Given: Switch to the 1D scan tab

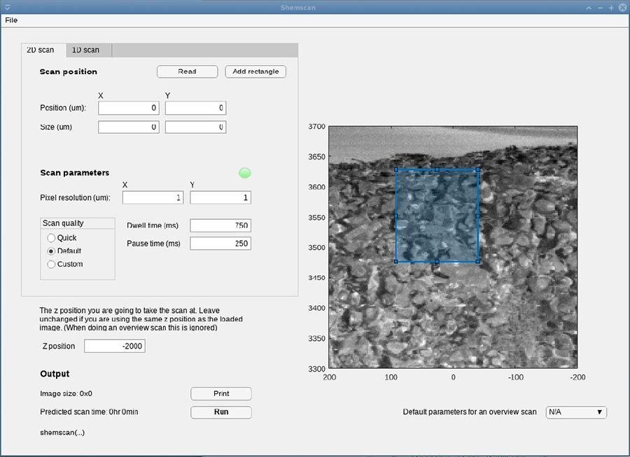Looking at the screenshot, I should (x=86, y=50).
